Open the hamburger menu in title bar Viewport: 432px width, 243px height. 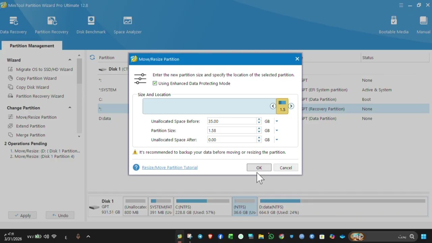[x=401, y=5]
